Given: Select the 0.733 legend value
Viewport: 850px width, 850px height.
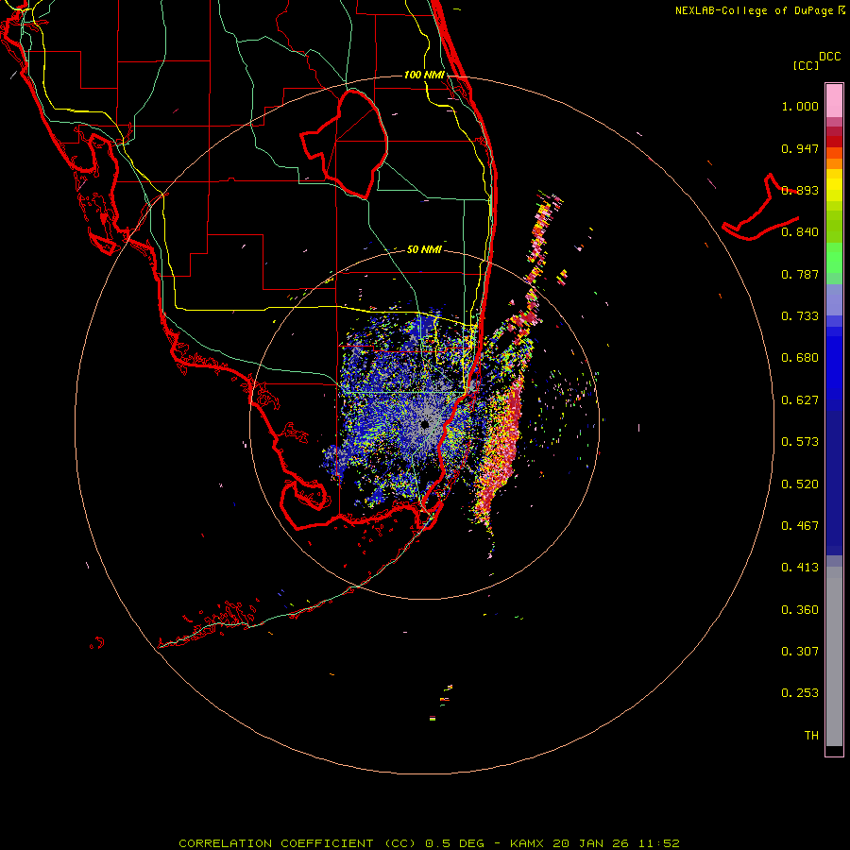Looking at the screenshot, I should (x=800, y=316).
